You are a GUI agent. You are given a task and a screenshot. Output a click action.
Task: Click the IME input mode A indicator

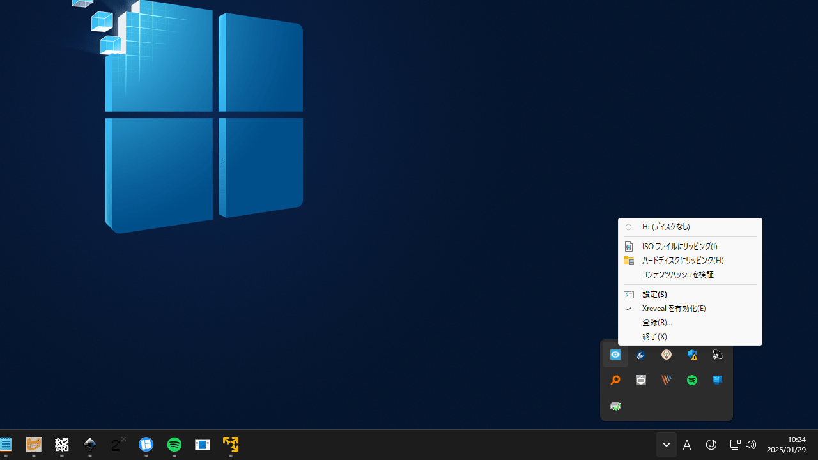[x=687, y=445]
